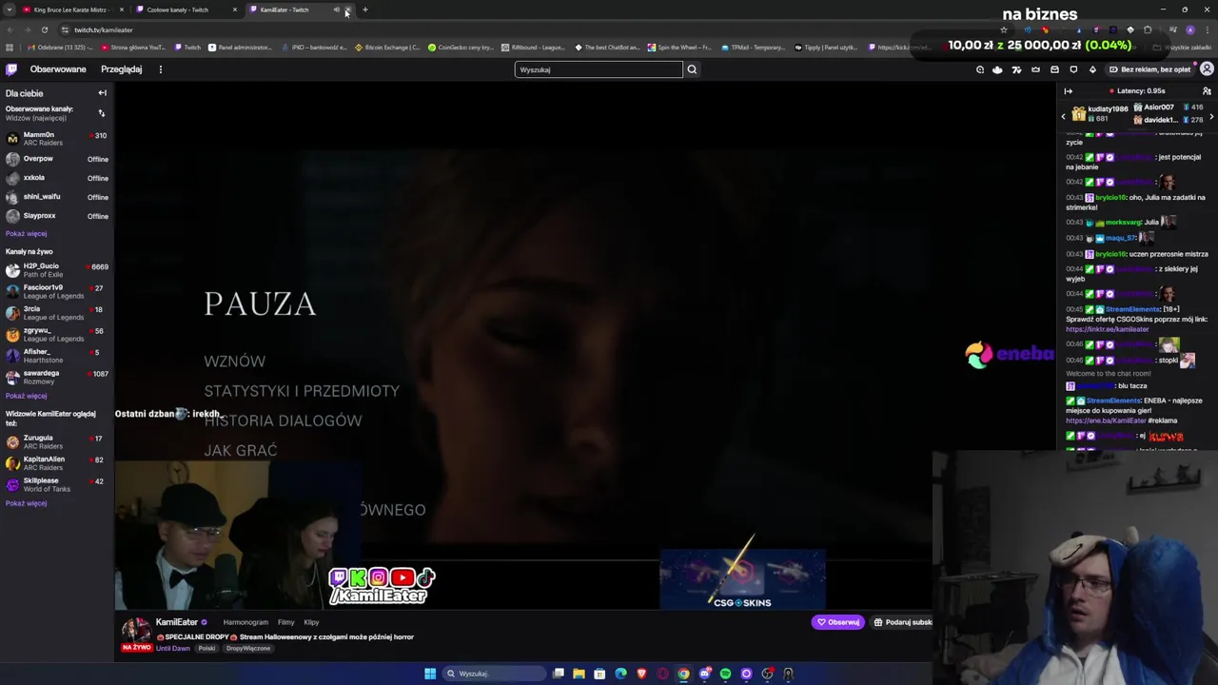Viewport: 1218px width, 685px height.
Task: Show next gift leaderboard arrow
Action: (1211, 116)
